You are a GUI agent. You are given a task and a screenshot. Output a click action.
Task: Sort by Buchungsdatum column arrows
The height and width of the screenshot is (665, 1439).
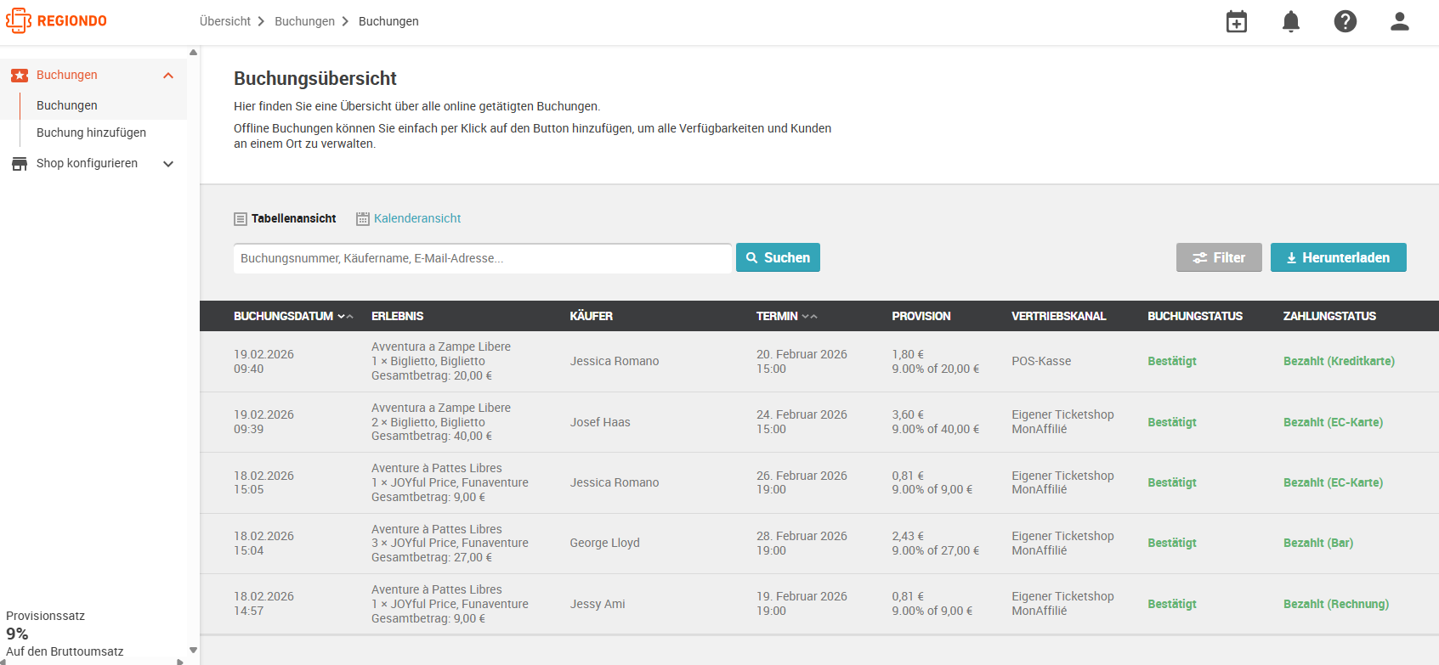(x=345, y=316)
